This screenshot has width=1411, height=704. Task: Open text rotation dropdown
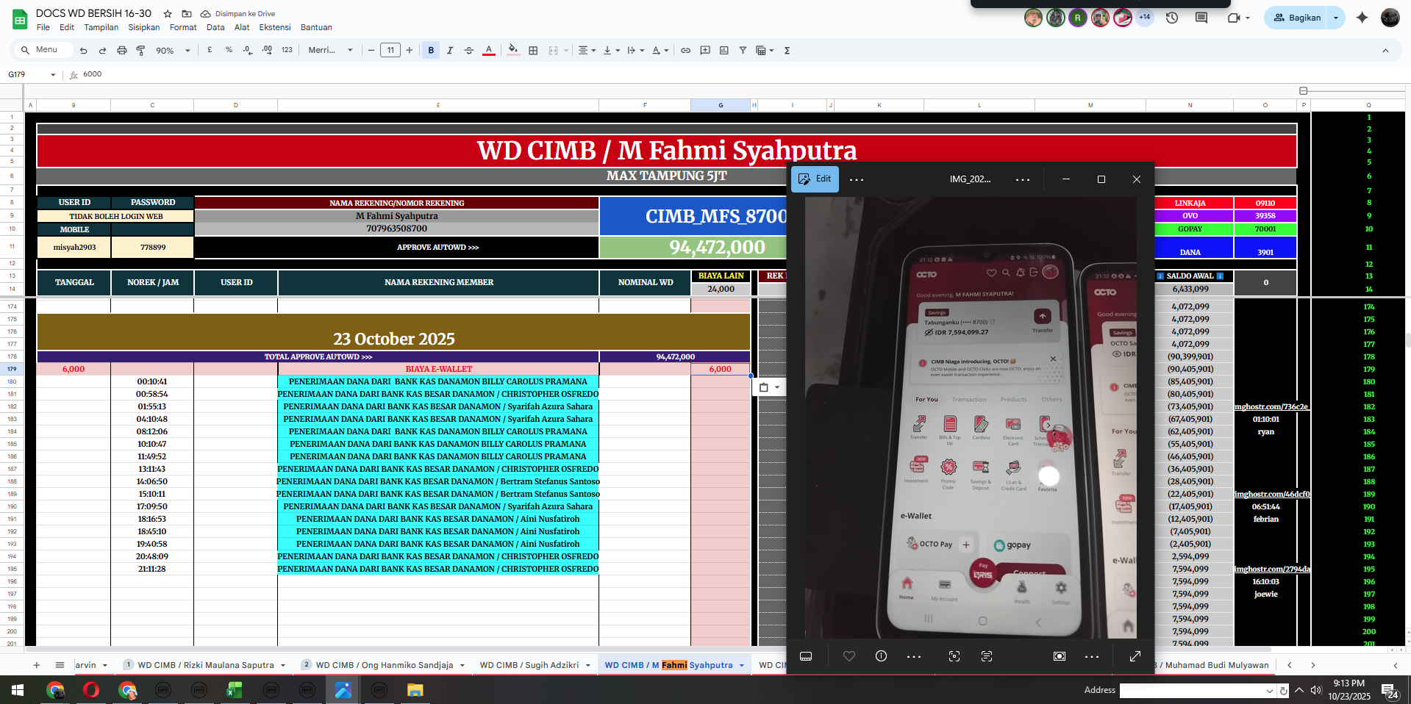point(660,50)
